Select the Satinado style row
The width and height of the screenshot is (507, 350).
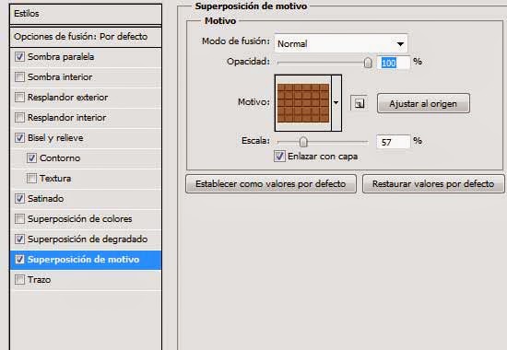(86, 199)
